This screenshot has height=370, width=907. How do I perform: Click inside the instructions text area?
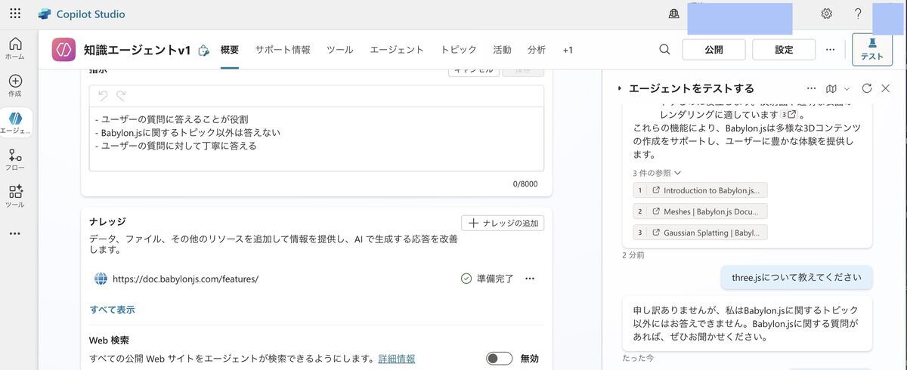coord(316,139)
